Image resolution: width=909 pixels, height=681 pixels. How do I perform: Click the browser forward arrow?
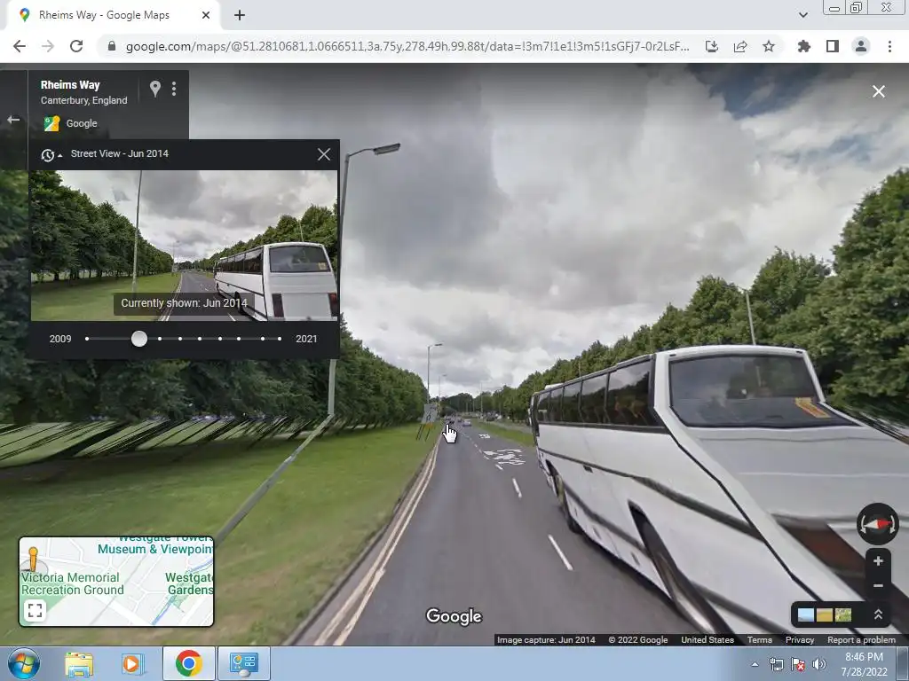point(48,46)
